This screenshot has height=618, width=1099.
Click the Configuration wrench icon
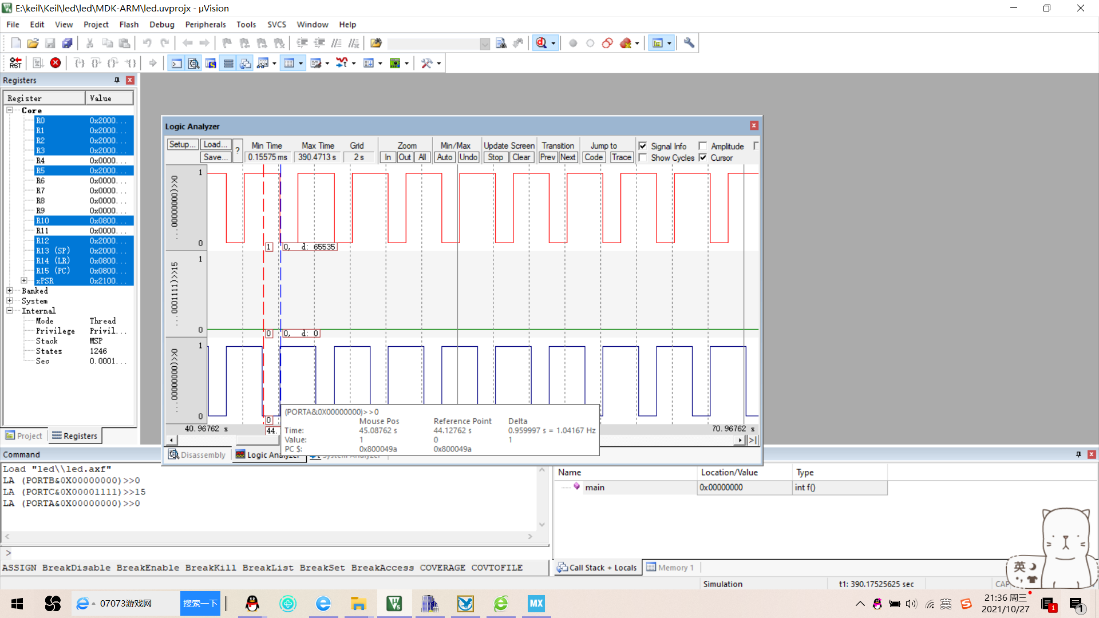[x=689, y=43]
